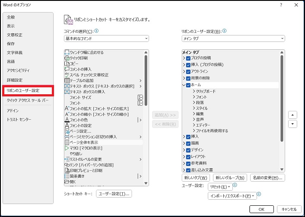Viewport: 305px width, 217px height.
Task: Uncheck the 参考資料 tab checkbox
Action: [x=188, y=163]
